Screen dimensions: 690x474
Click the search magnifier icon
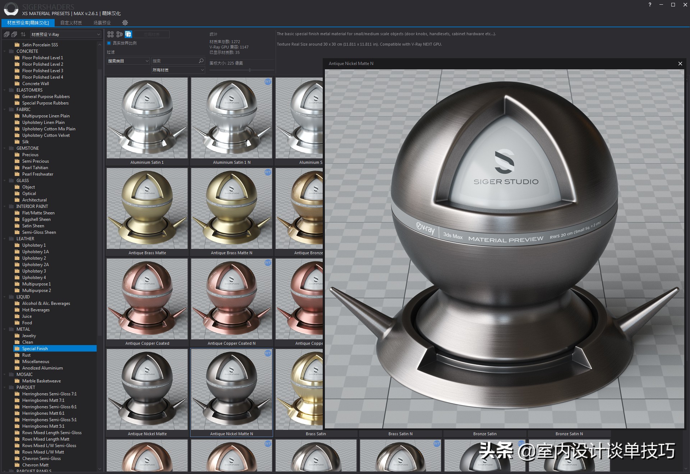click(x=201, y=61)
